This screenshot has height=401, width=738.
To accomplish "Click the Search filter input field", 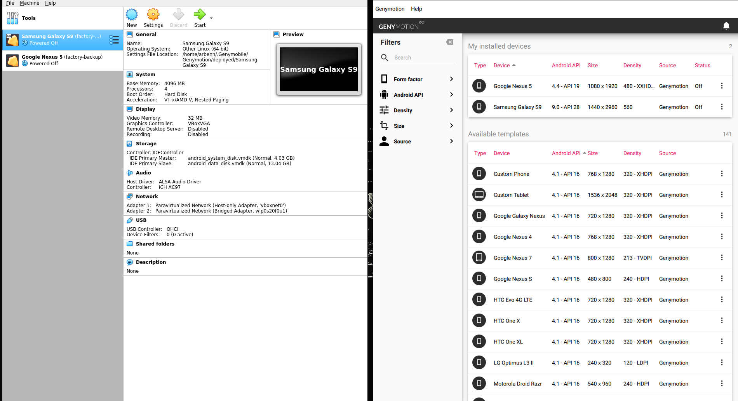I will 424,58.
